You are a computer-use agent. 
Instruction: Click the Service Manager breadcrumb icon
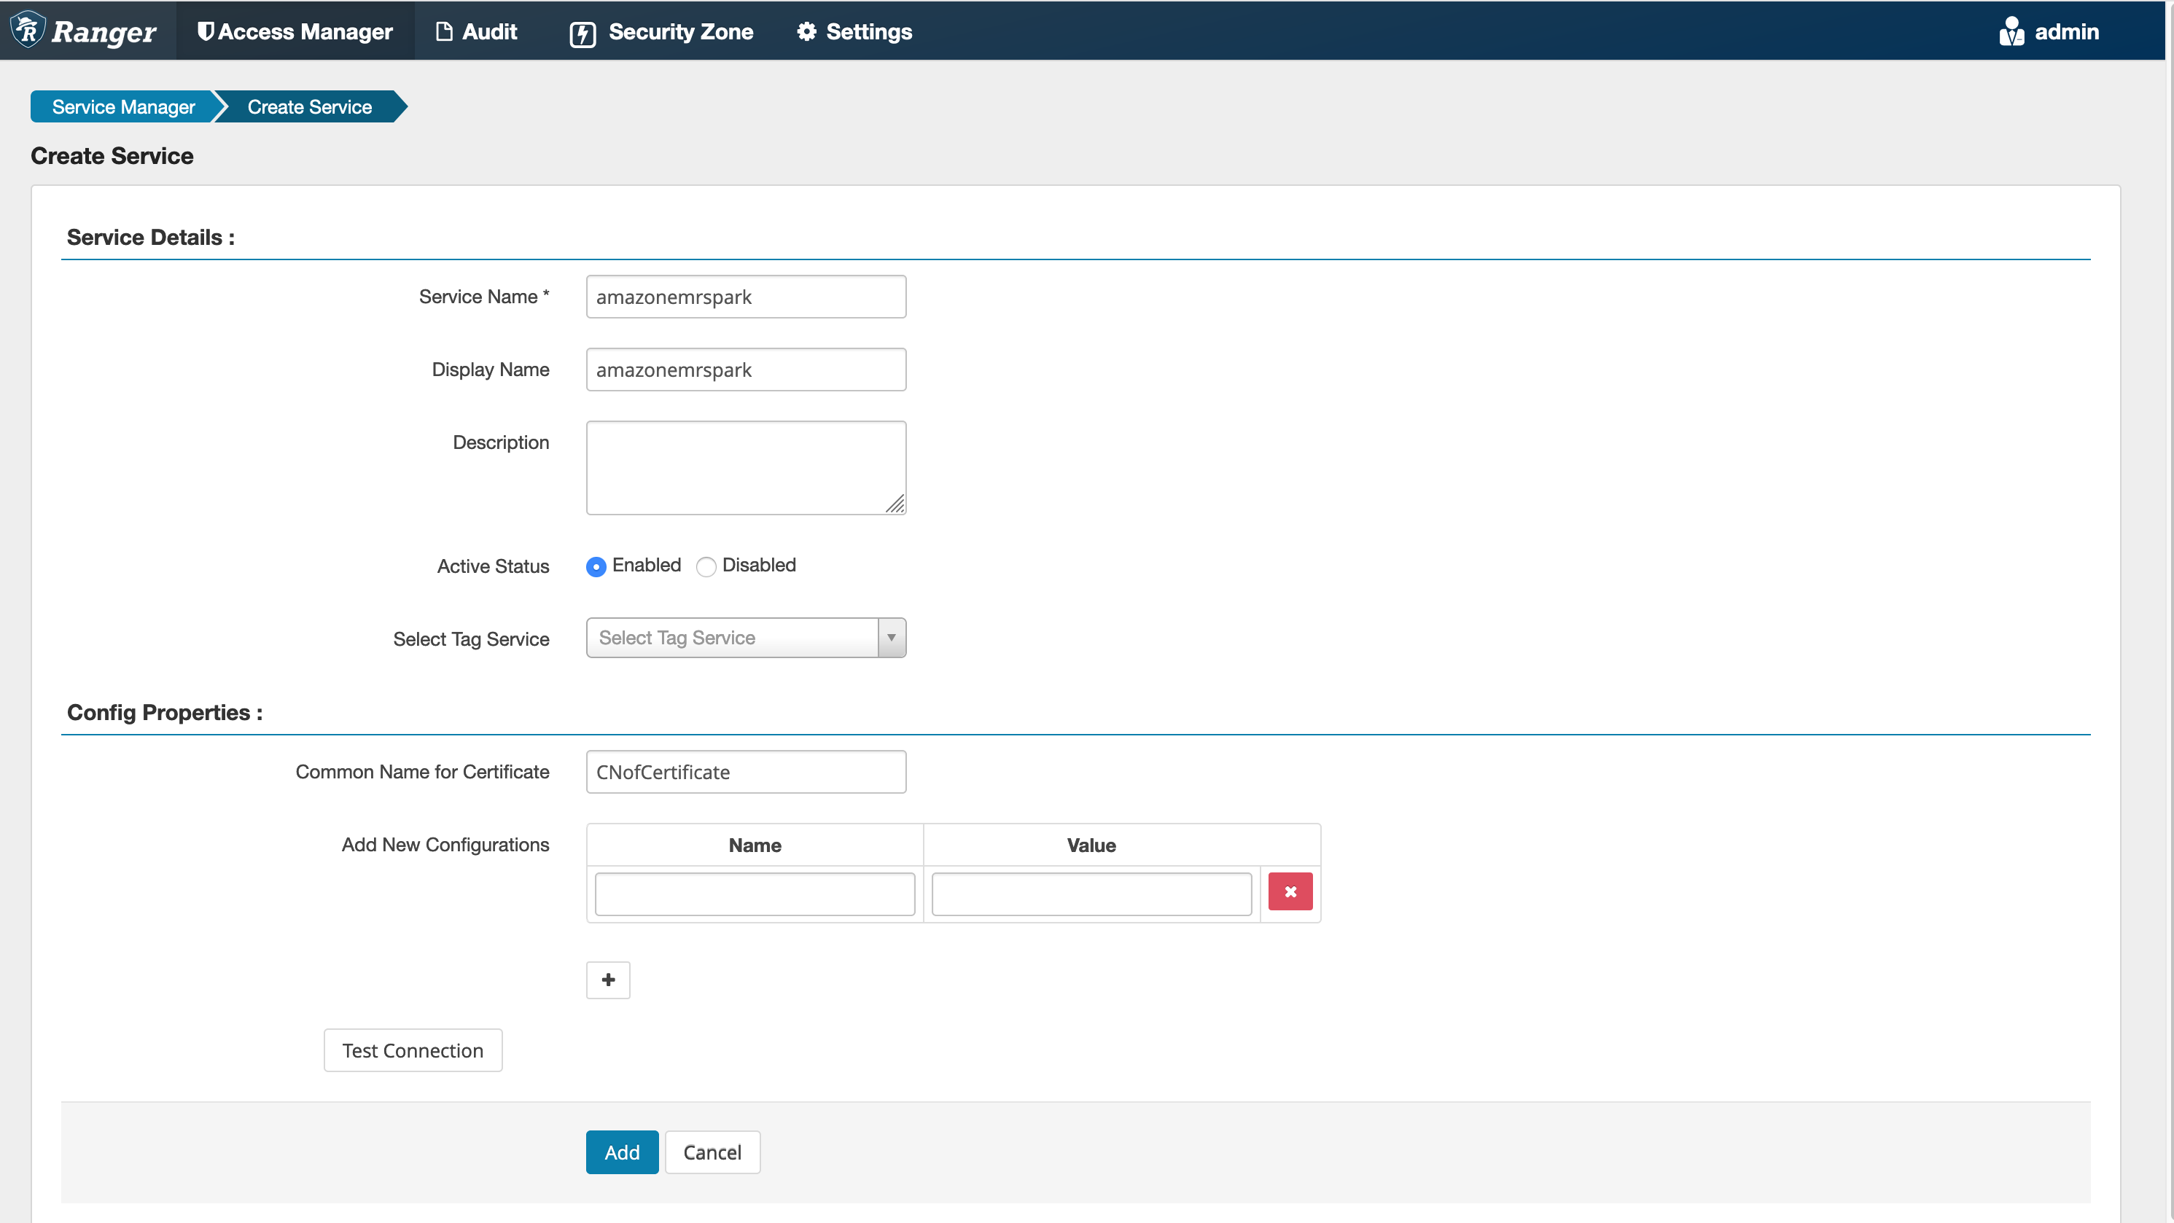(124, 106)
